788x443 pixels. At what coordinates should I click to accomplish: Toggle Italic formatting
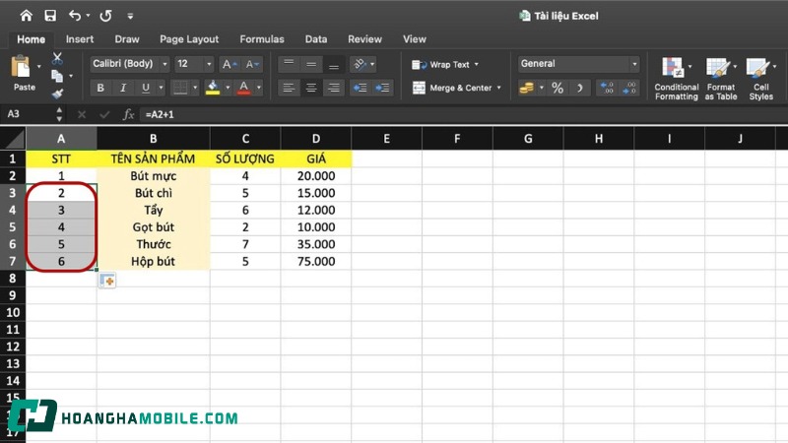[123, 88]
